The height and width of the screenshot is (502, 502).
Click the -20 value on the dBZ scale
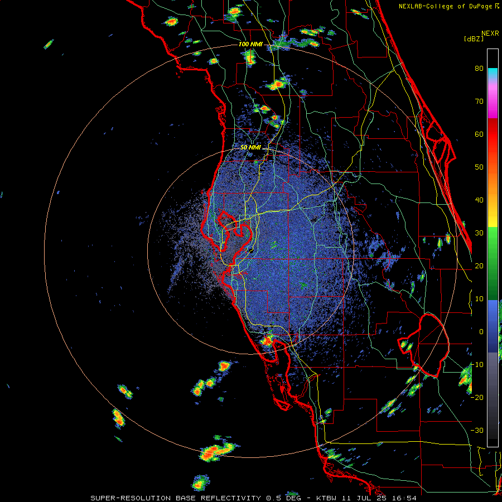(477, 397)
